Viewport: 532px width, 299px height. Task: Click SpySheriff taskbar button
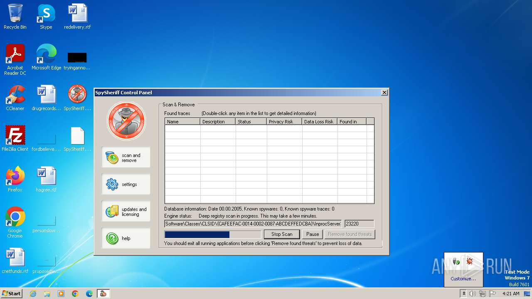tap(103, 294)
